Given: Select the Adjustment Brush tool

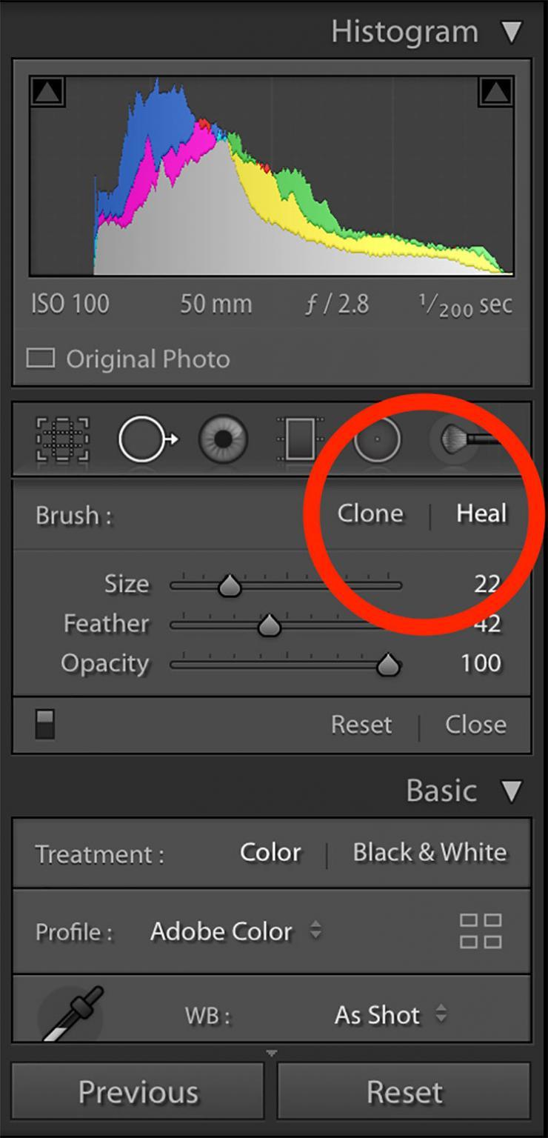Looking at the screenshot, I should [456, 439].
